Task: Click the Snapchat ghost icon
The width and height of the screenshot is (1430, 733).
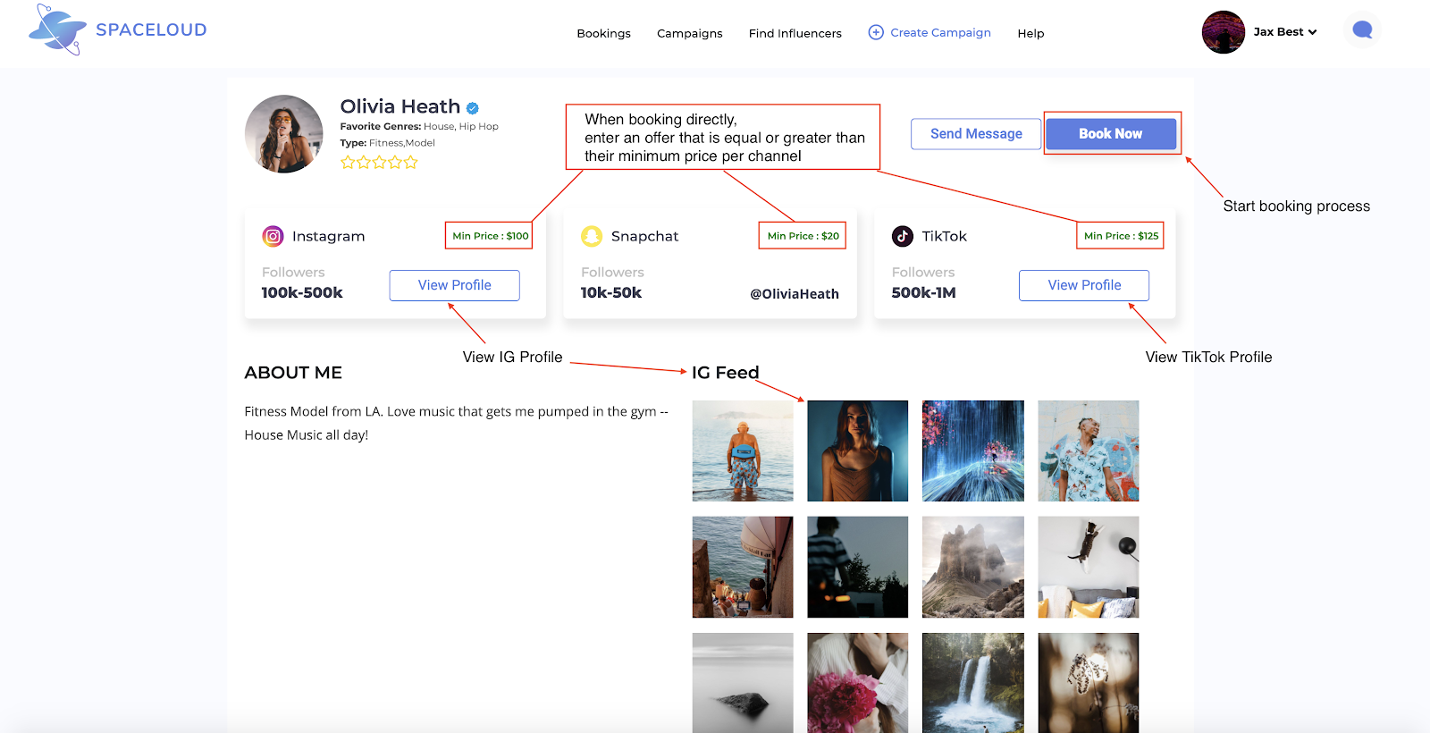Action: click(592, 236)
